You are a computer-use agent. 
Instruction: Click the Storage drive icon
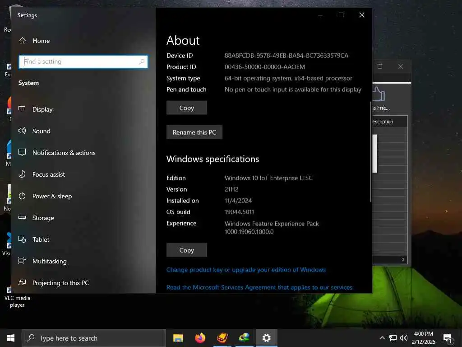click(22, 217)
